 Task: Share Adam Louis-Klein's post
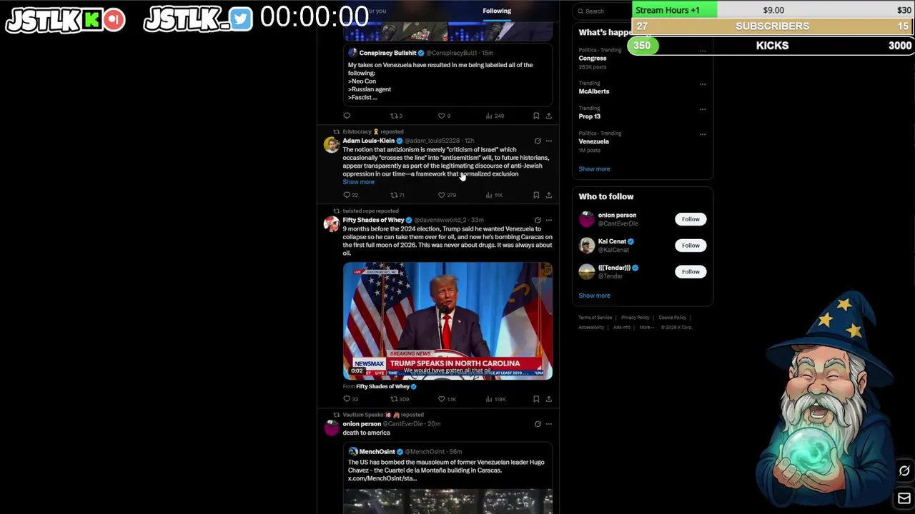(x=549, y=195)
